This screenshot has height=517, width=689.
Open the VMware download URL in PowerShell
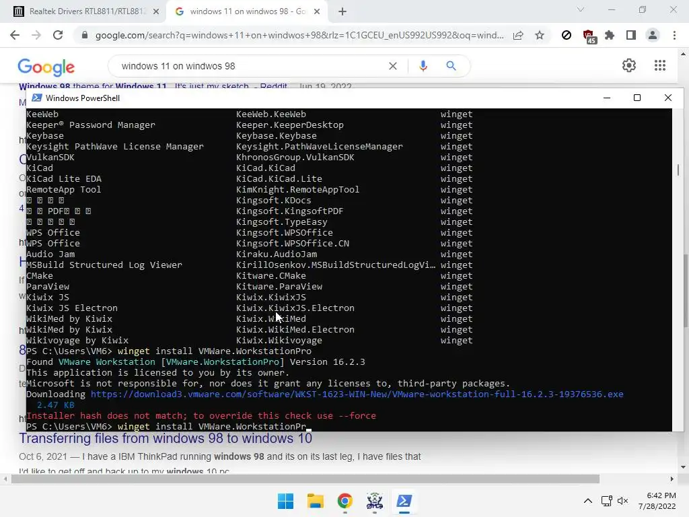point(357,394)
